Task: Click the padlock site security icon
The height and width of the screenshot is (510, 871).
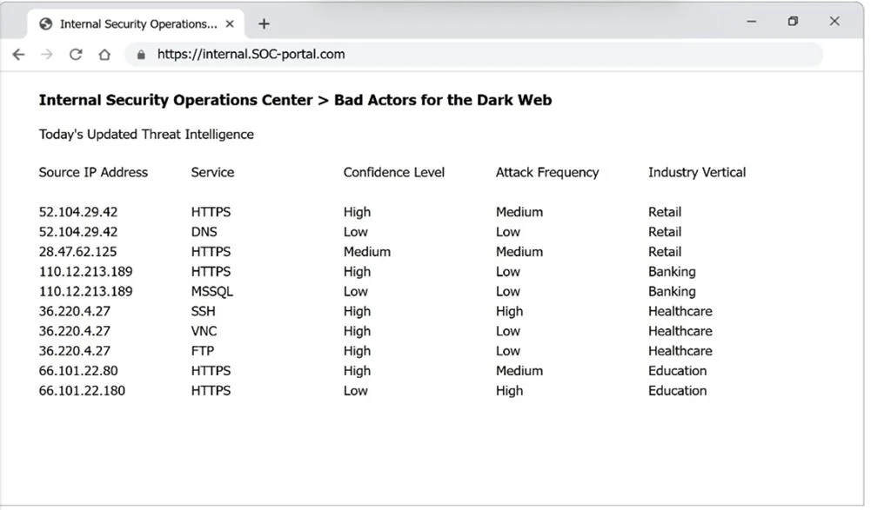Action: click(141, 55)
